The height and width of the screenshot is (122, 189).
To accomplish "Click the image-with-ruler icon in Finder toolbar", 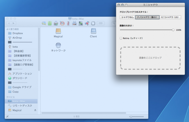I will [x=43, y=23].
